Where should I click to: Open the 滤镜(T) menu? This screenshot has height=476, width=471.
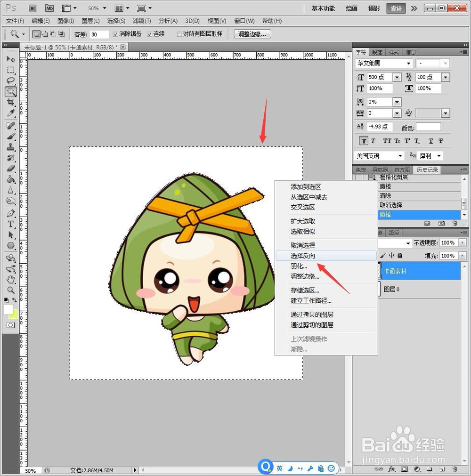coord(142,21)
